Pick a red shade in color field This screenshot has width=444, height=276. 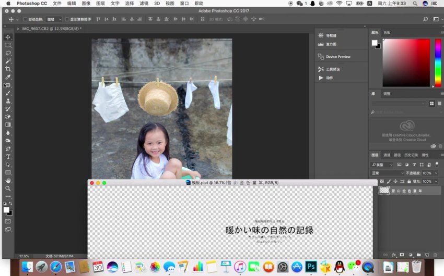click(406, 62)
